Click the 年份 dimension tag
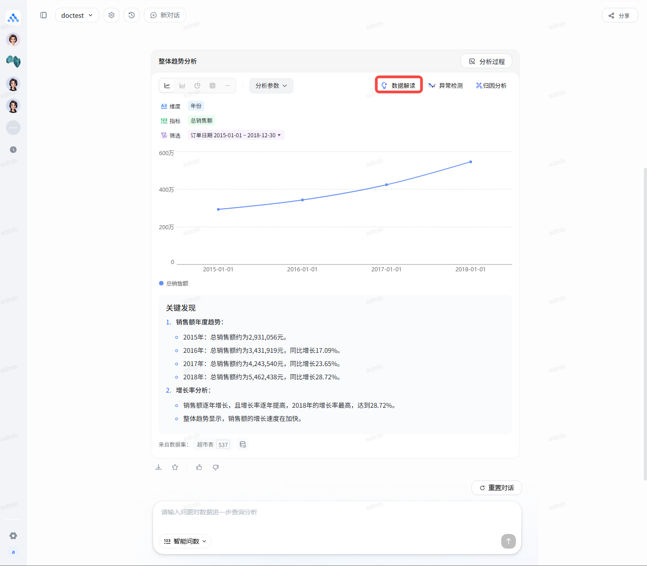Image resolution: width=647 pixels, height=566 pixels. (196, 106)
